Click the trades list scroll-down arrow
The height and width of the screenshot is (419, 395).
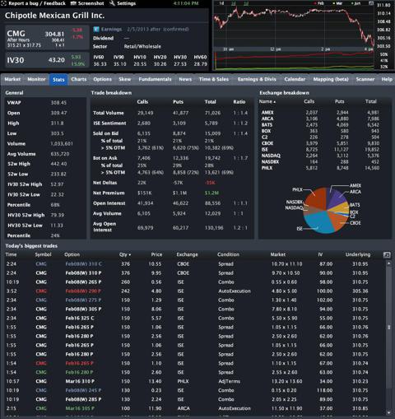[388, 412]
